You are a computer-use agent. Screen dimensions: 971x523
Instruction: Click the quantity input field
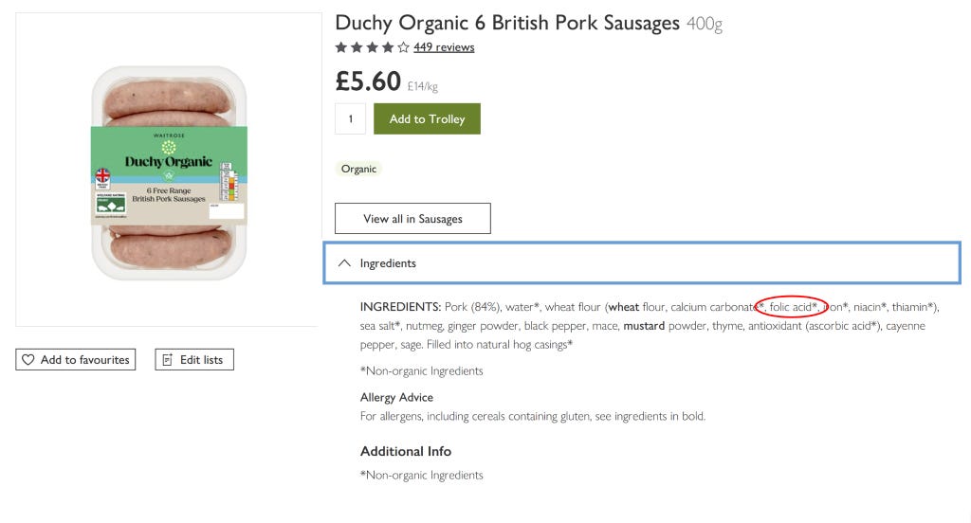351,118
